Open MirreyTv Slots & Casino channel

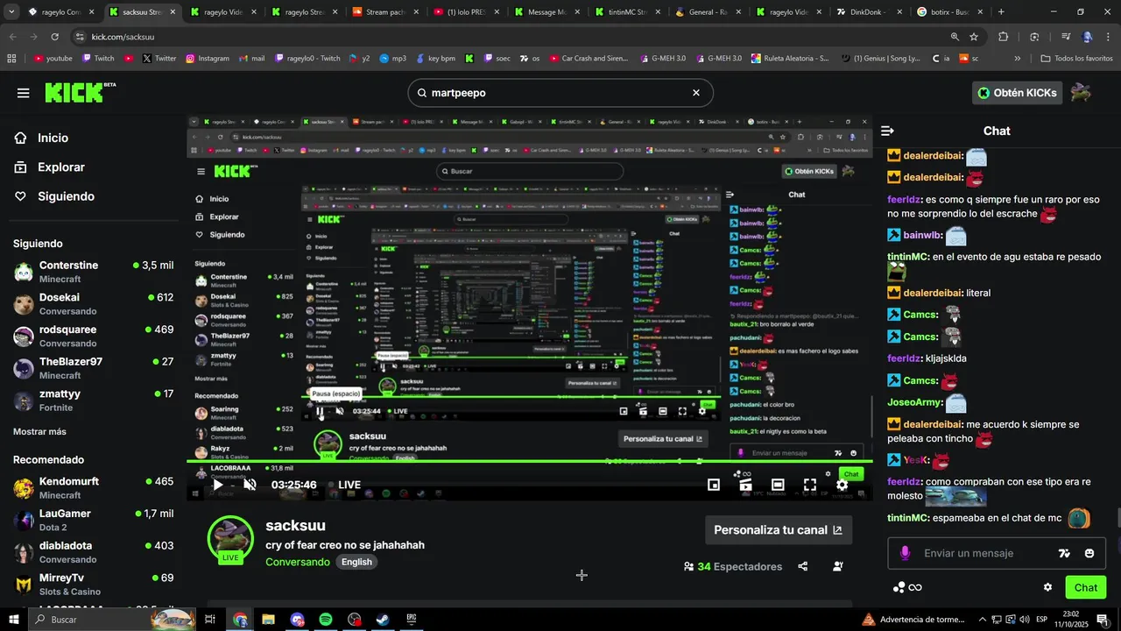(94, 585)
